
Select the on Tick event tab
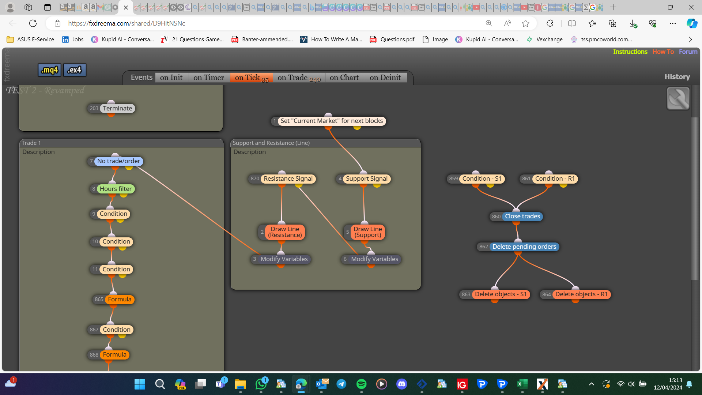point(252,78)
